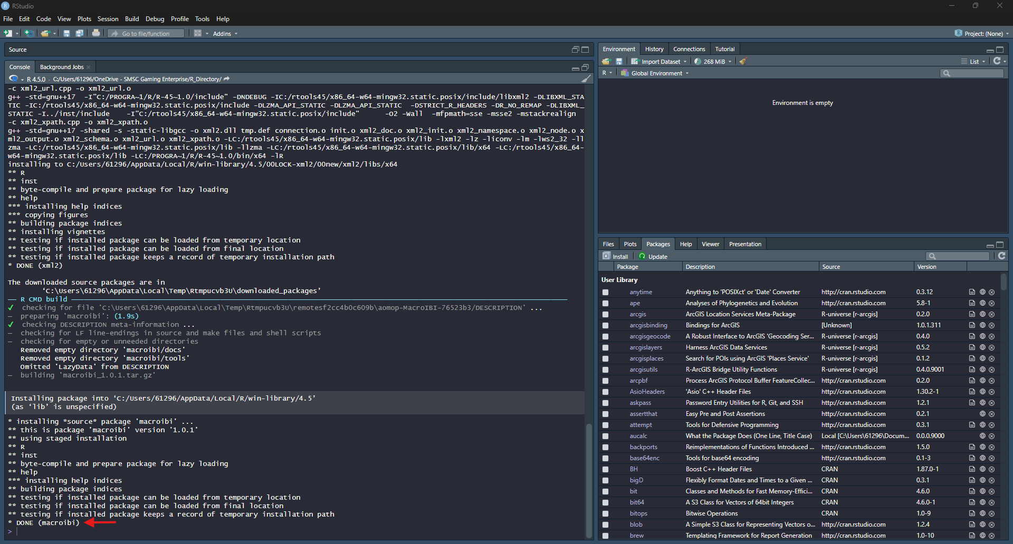Click the Environment search field
Image resolution: width=1013 pixels, height=544 pixels.
tap(972, 73)
